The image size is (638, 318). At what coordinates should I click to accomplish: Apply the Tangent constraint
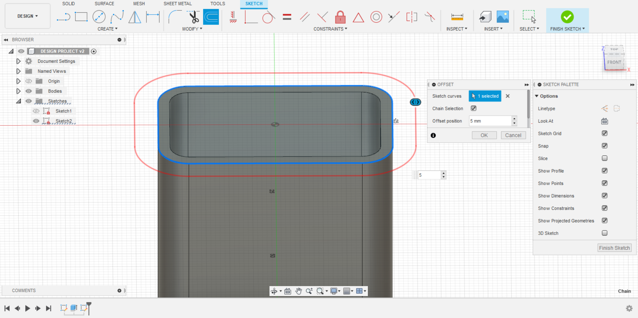[x=268, y=17]
